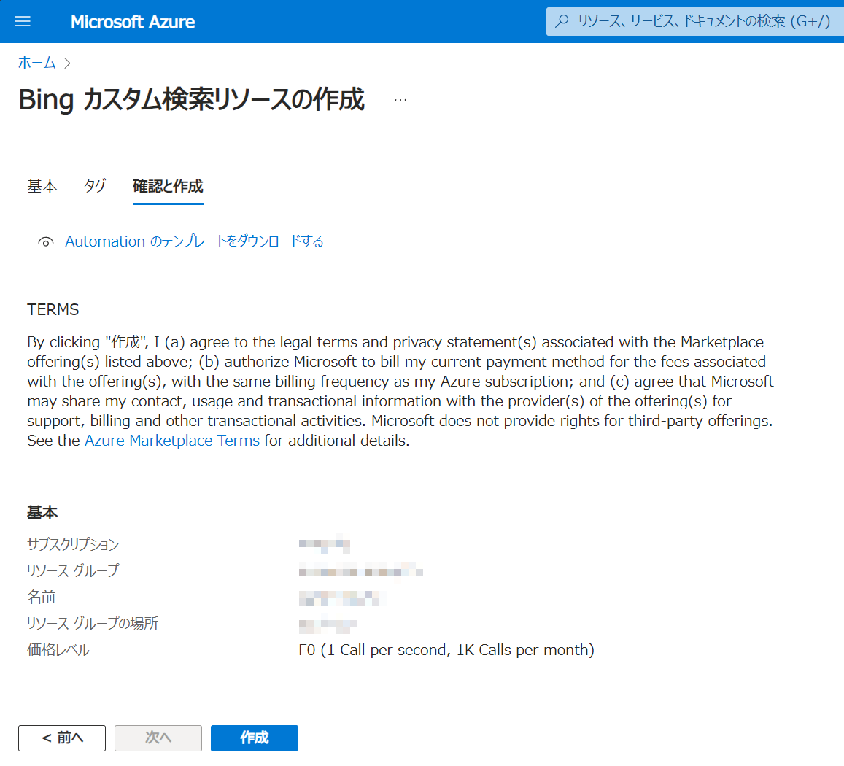Select the 確認と作成 tab

(168, 186)
